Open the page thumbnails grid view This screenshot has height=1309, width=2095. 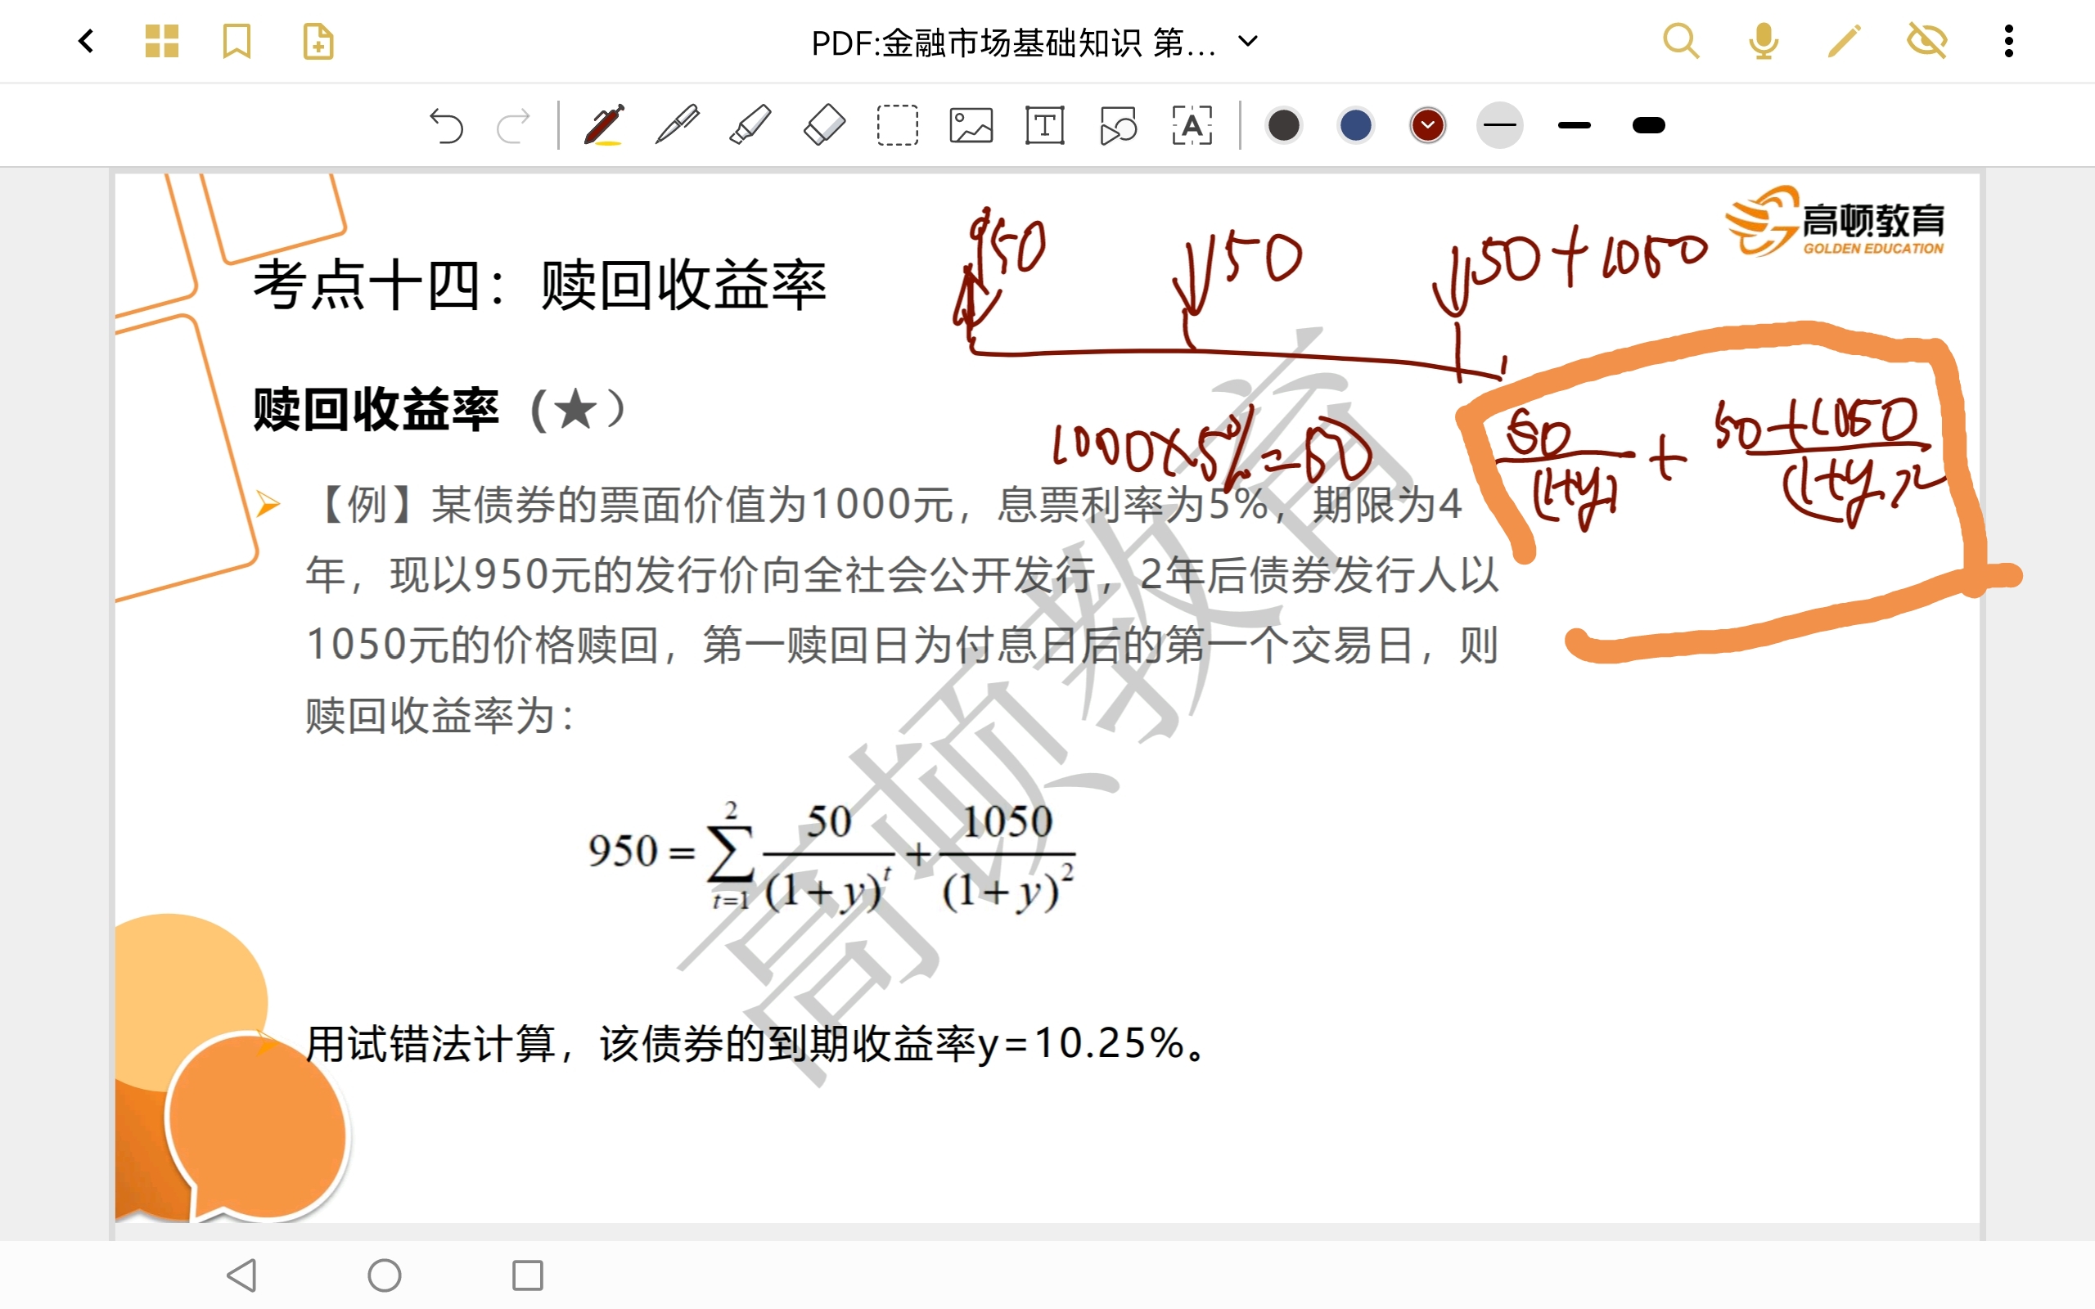pyautogui.click(x=162, y=41)
